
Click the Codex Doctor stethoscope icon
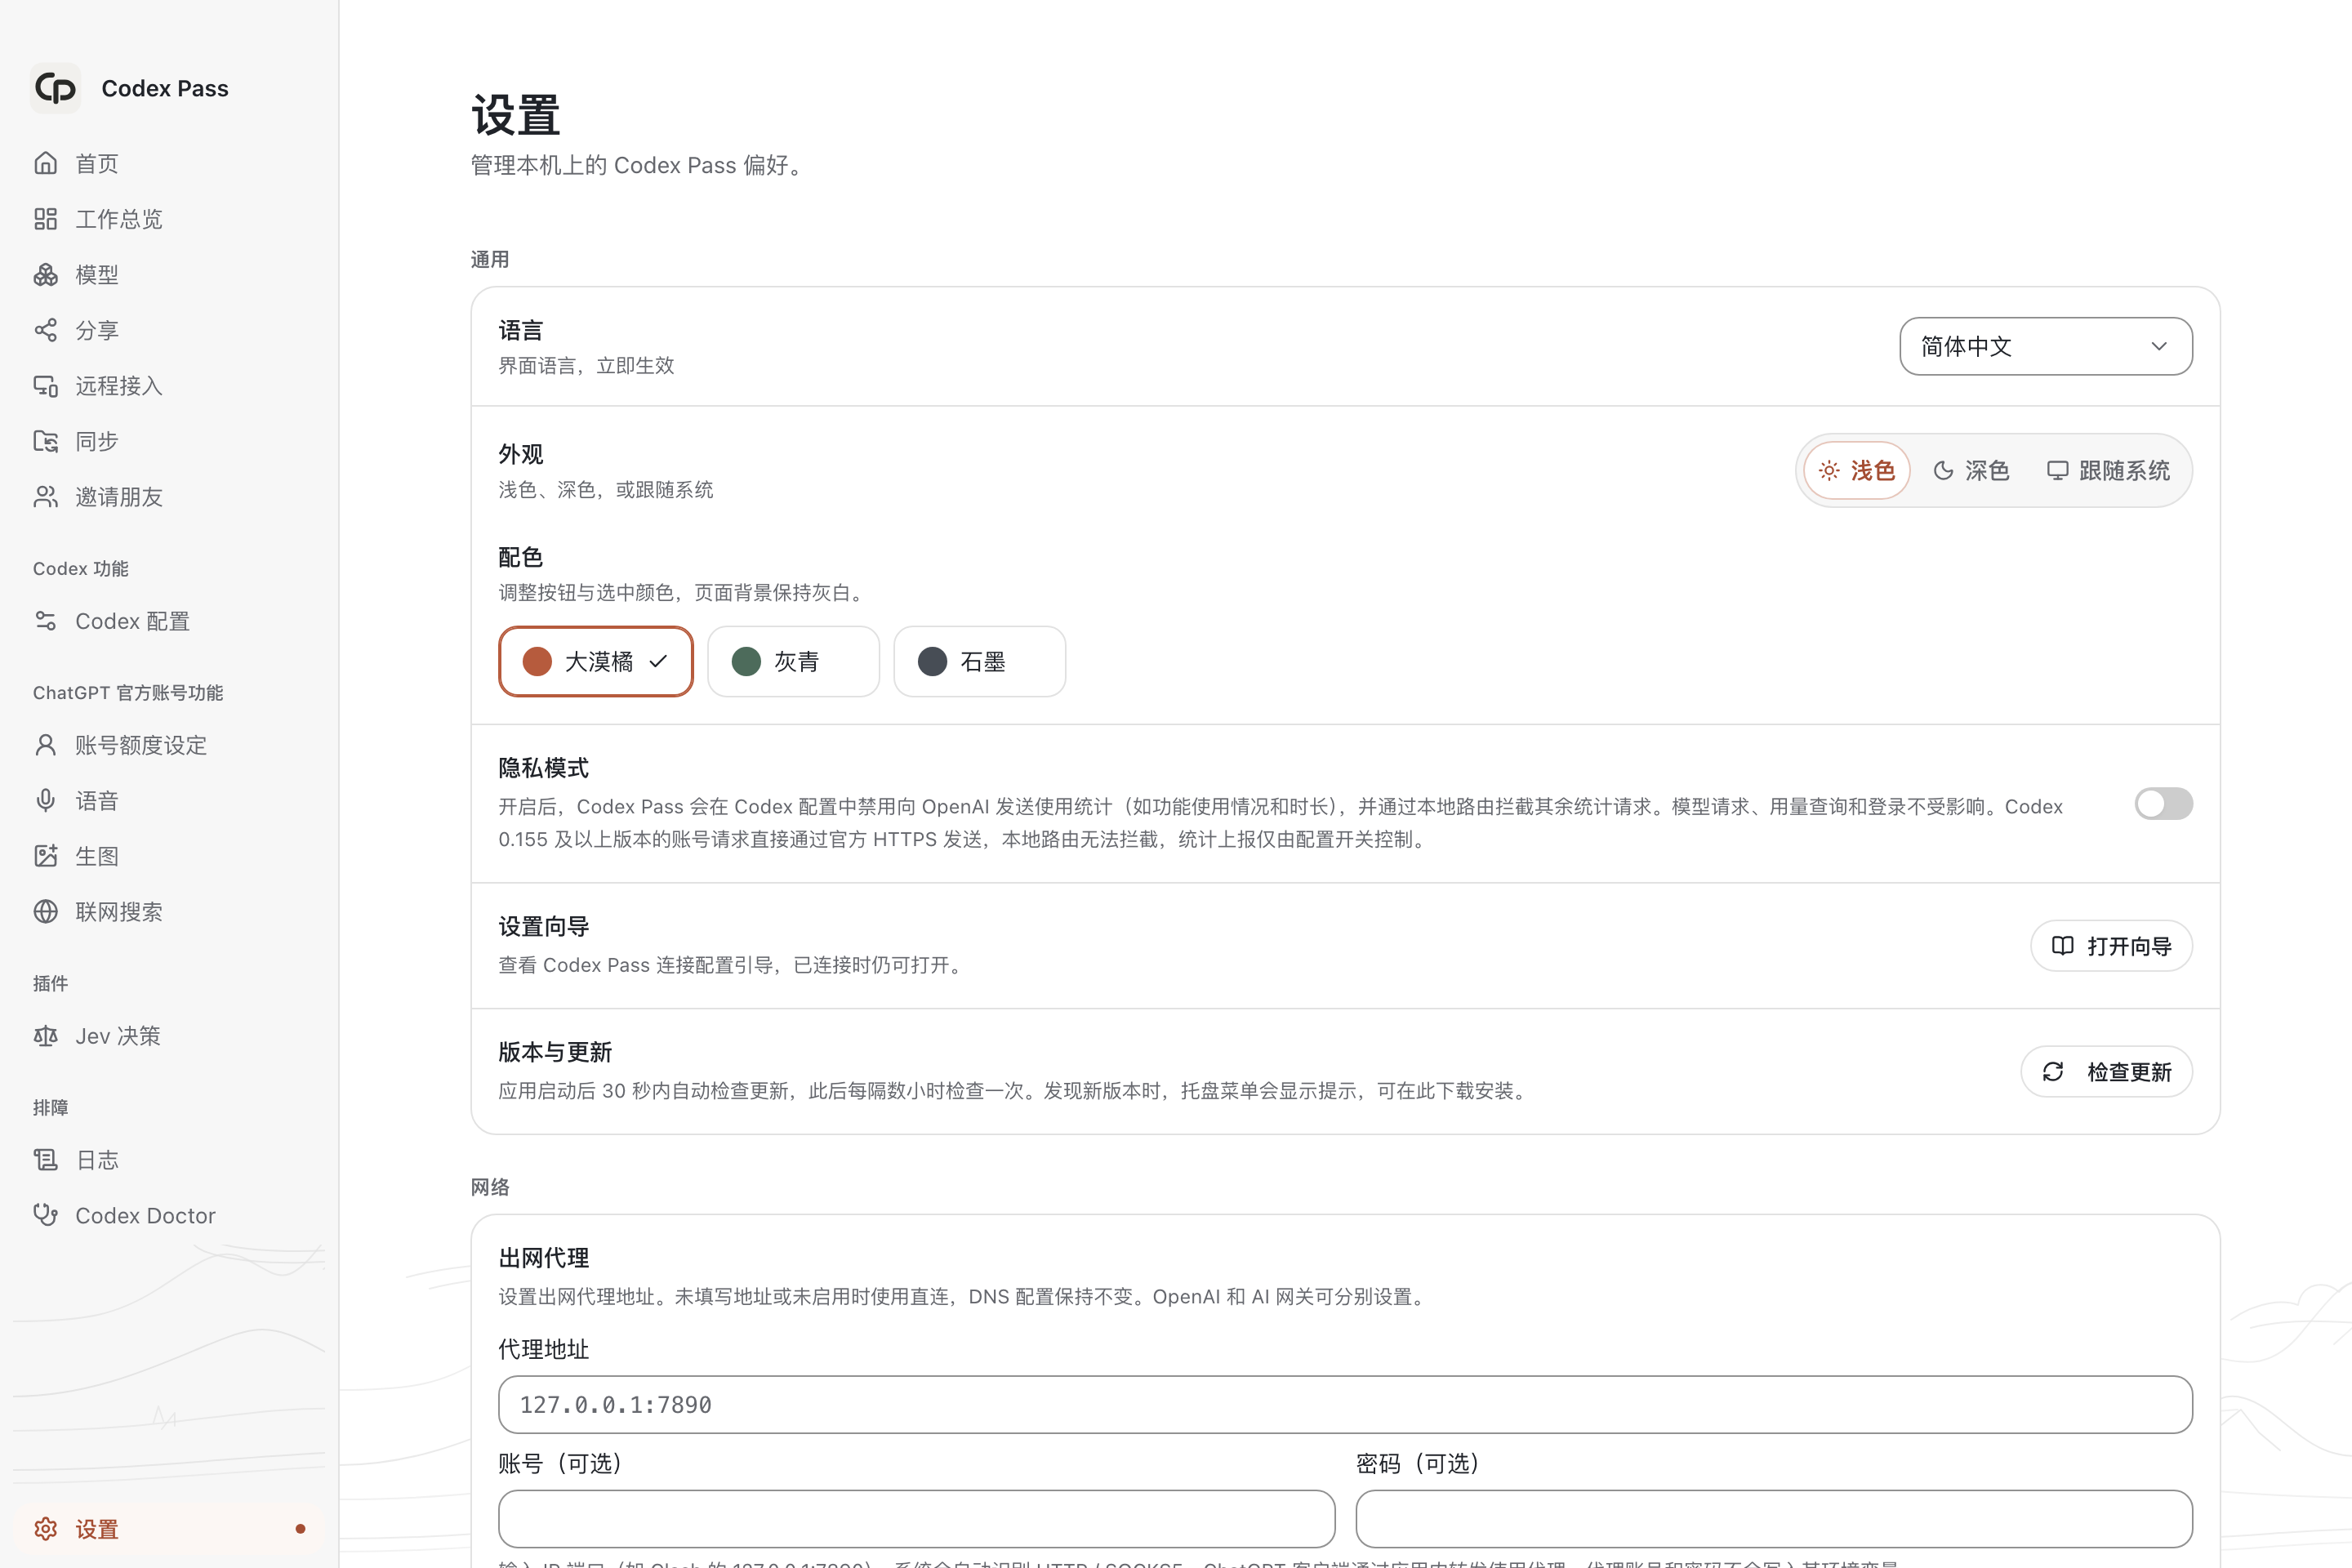46,1215
